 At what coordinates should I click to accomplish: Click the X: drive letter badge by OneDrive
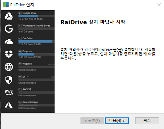click(x=20, y=38)
